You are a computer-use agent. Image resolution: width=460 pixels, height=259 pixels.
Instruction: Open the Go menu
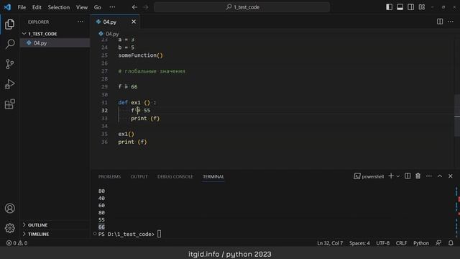98,7
